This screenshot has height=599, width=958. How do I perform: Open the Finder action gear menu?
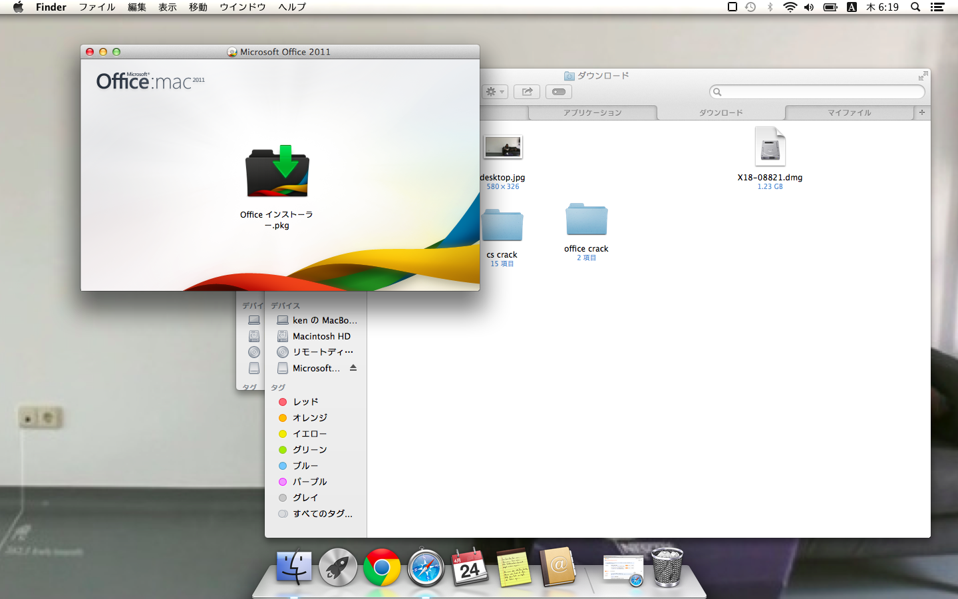click(496, 92)
